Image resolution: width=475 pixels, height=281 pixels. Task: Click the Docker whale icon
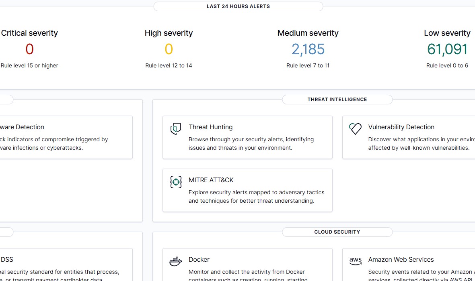(x=176, y=261)
